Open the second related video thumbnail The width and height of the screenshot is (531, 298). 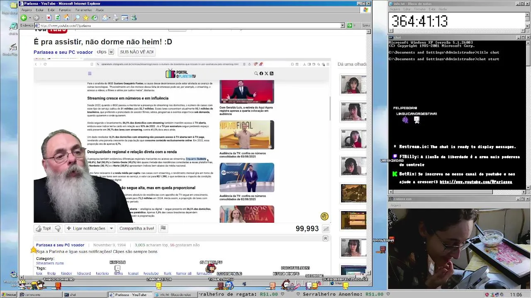coord(353,112)
